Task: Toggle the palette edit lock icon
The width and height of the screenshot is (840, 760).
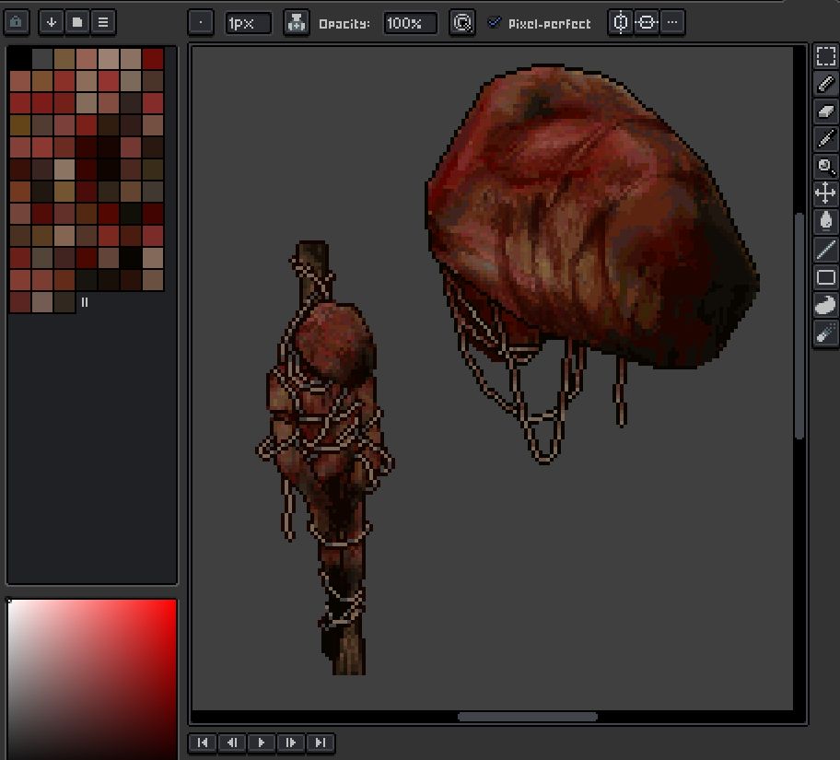Action: click(16, 22)
